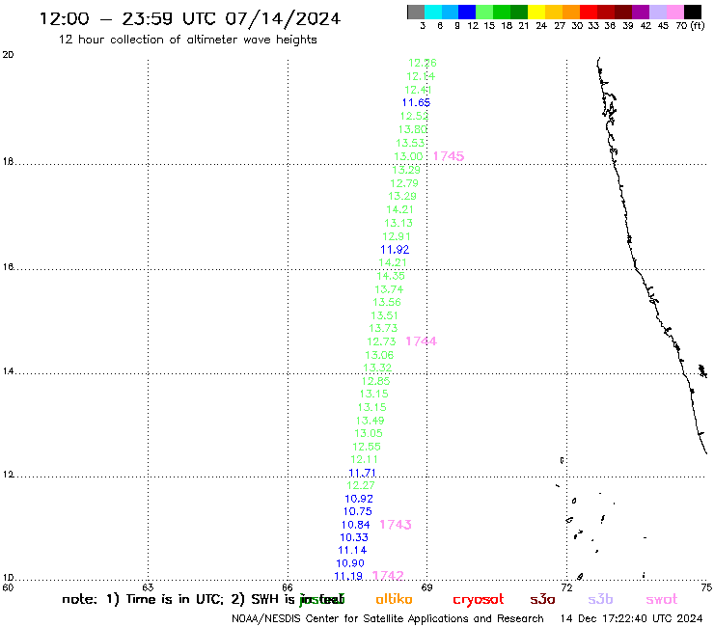The image size is (714, 627).
Task: Click the blue wave height '11.65'
Action: point(416,103)
